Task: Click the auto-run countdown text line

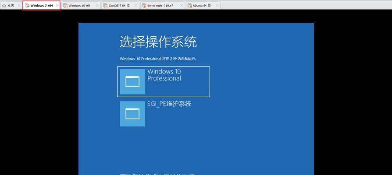Action: point(158,59)
